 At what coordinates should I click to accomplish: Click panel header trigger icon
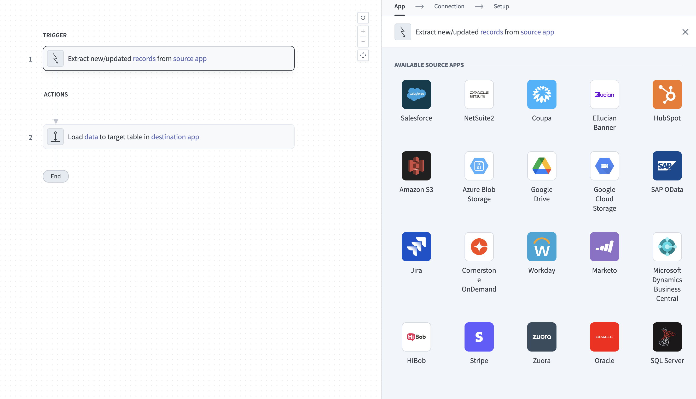[x=403, y=32]
